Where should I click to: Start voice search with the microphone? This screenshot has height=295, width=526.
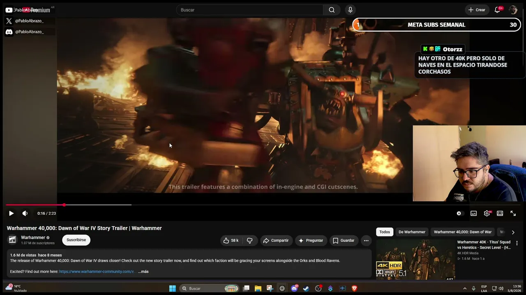pos(350,10)
